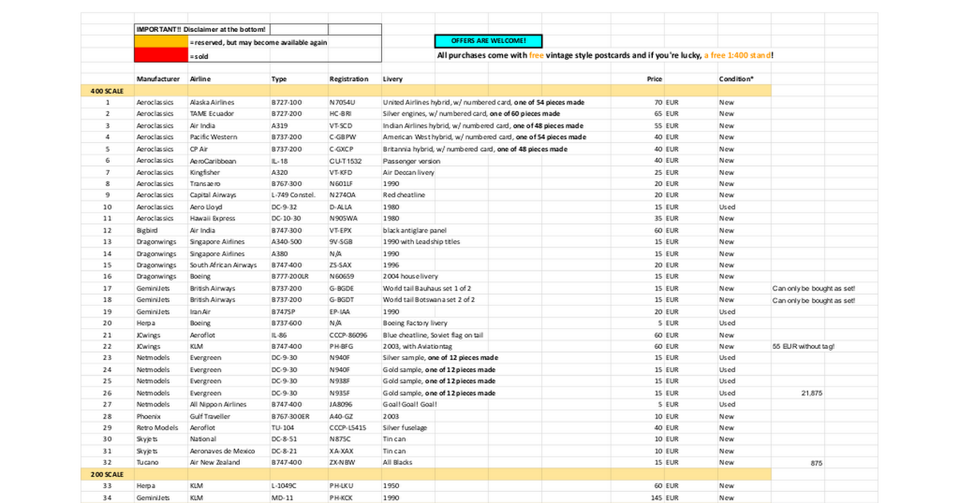Select the Bigbird manufacturer cell
Viewport: 959px width, 503px height.
pos(147,230)
